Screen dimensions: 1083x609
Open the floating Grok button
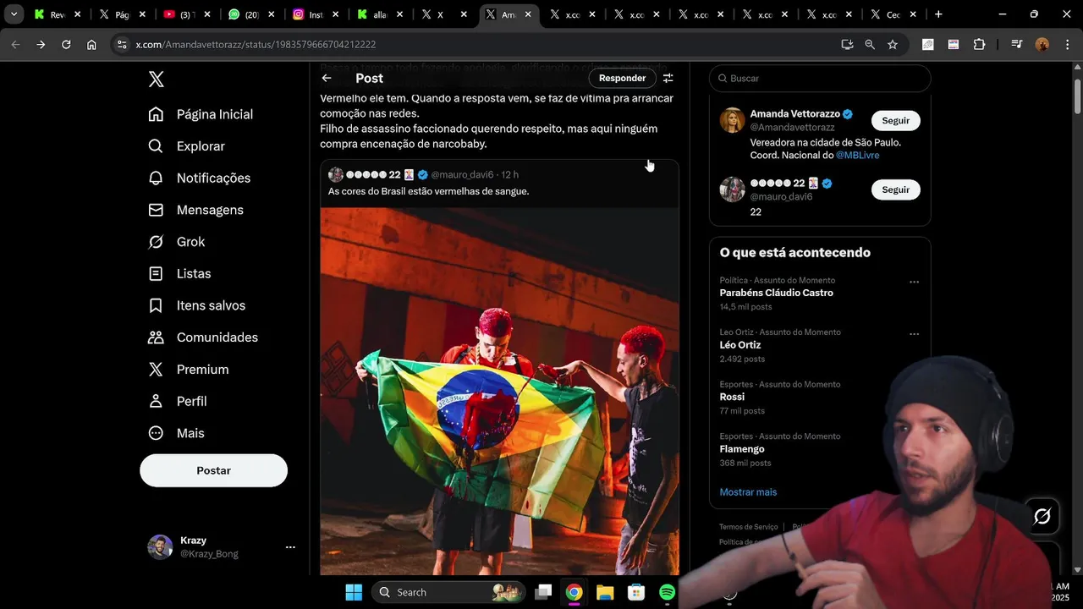tap(1042, 515)
